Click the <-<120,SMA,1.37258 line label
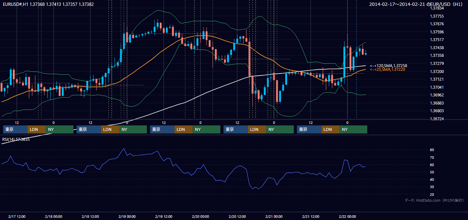This screenshot has height=220, width=468. tap(389, 66)
